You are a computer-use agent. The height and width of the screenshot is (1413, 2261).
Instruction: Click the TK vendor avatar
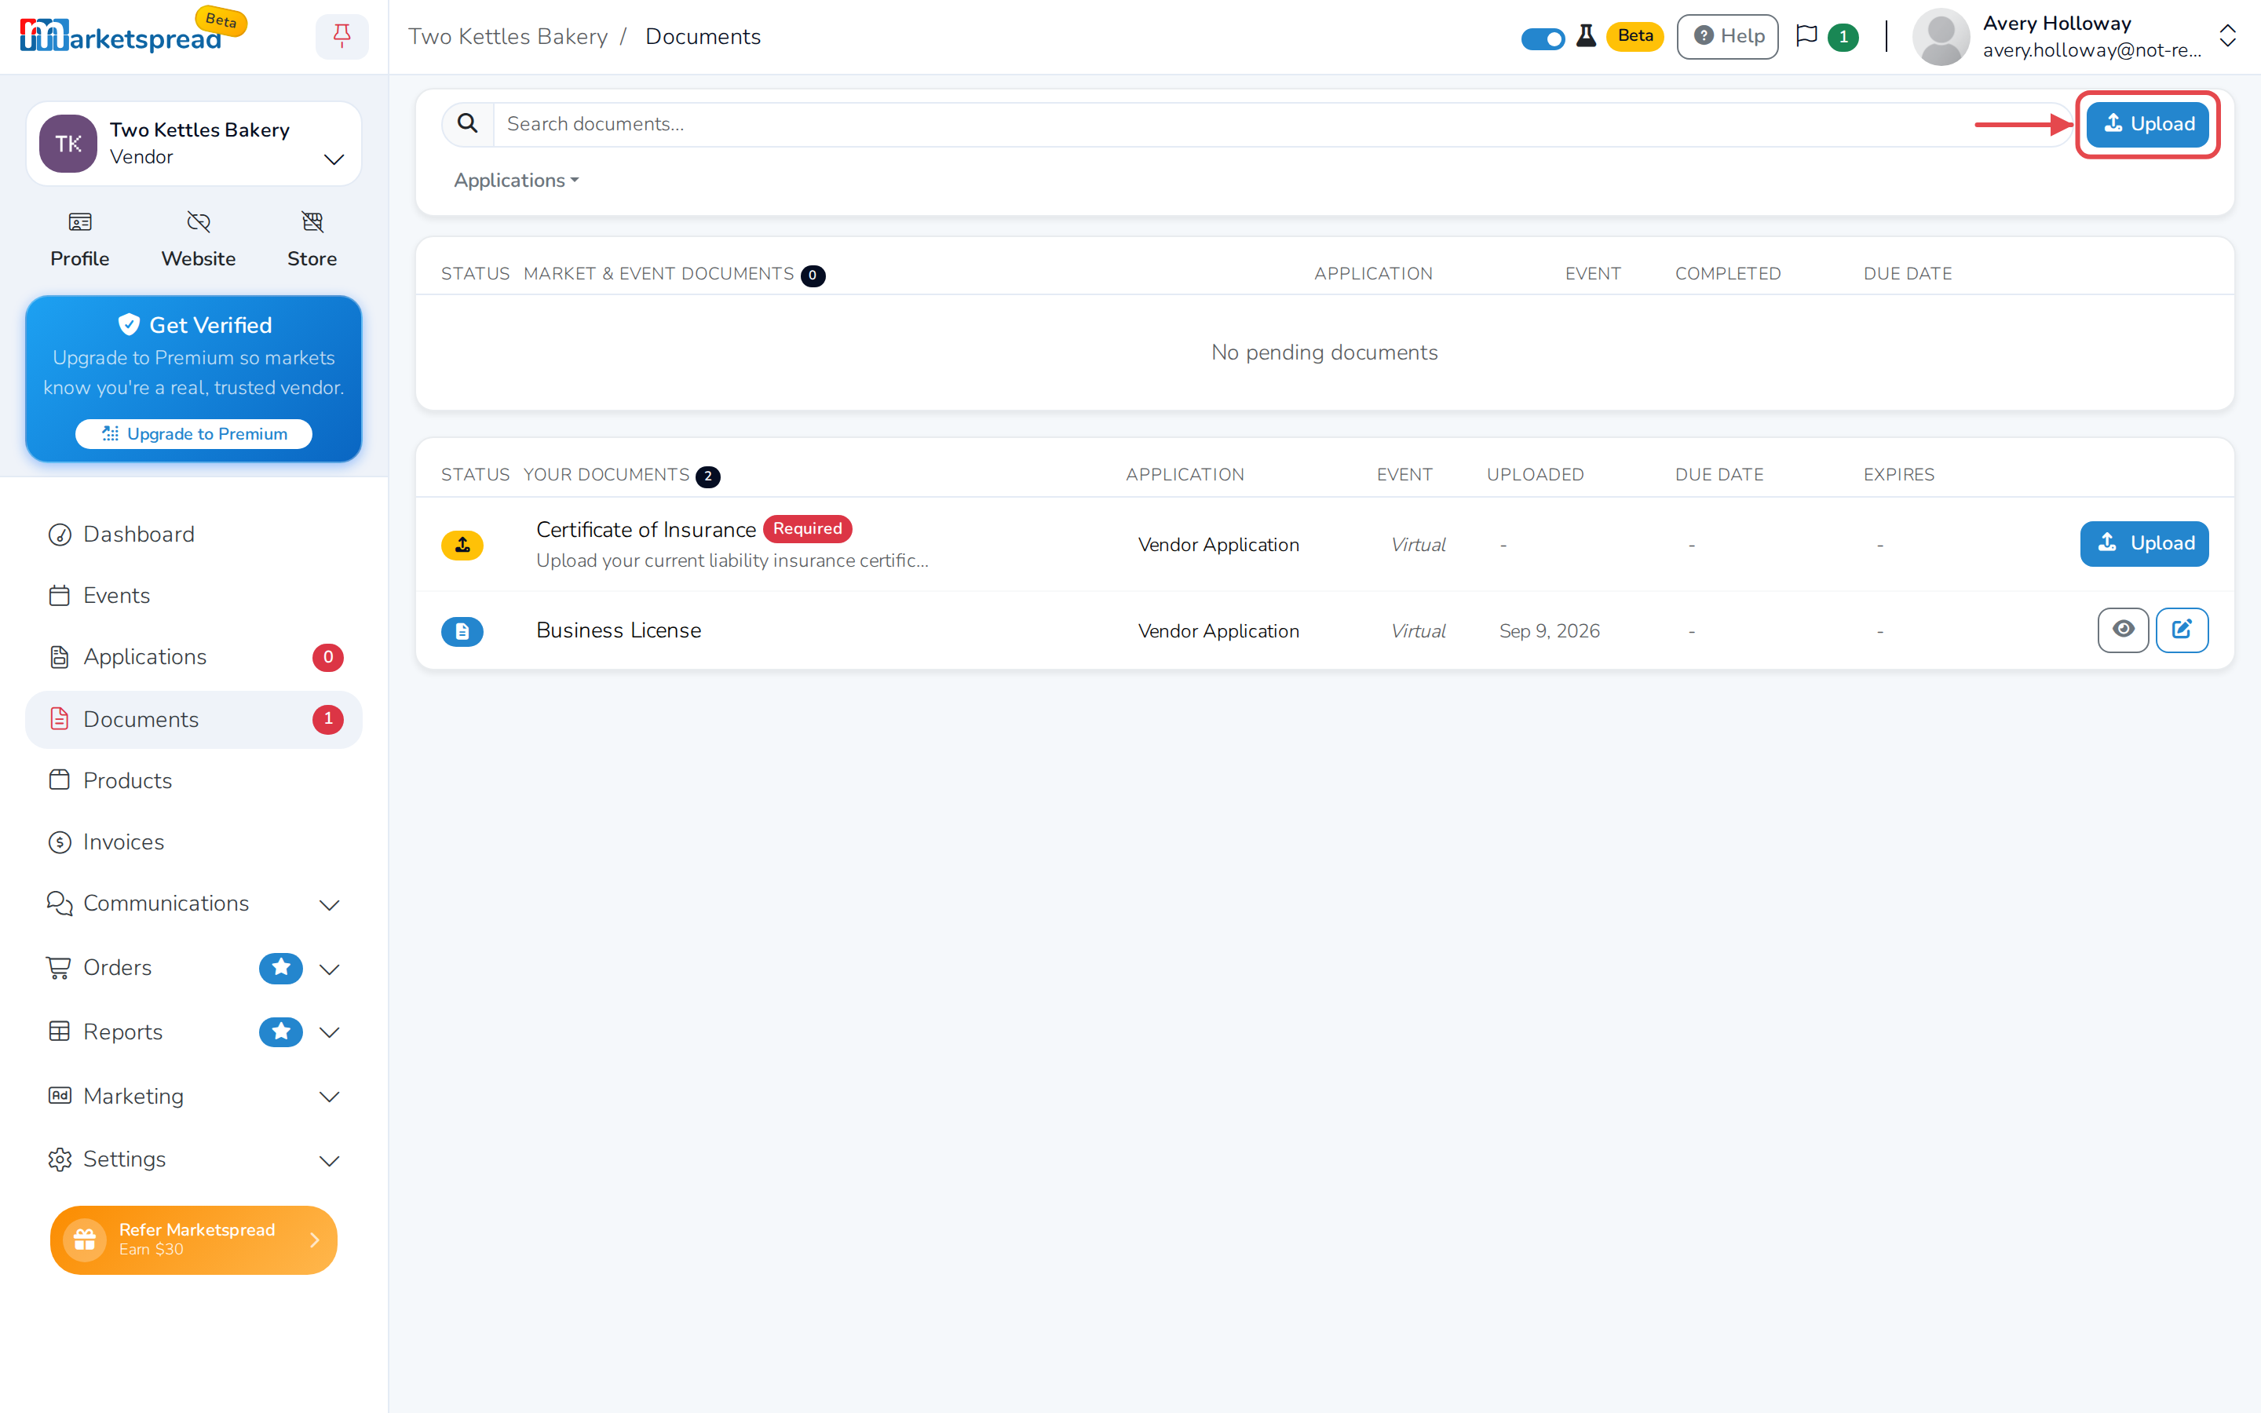(x=68, y=143)
